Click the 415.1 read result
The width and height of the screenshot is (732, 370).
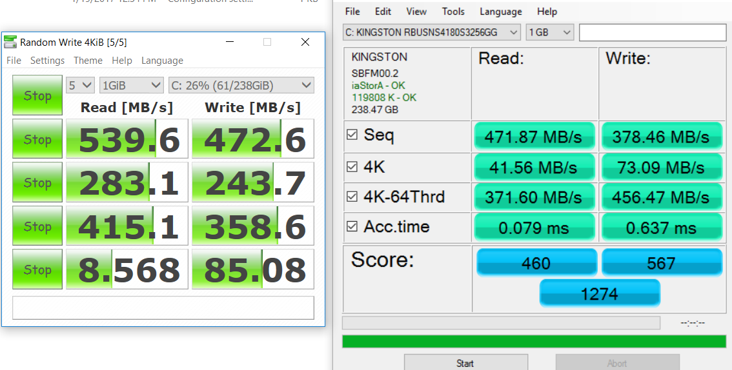pyautogui.click(x=127, y=226)
